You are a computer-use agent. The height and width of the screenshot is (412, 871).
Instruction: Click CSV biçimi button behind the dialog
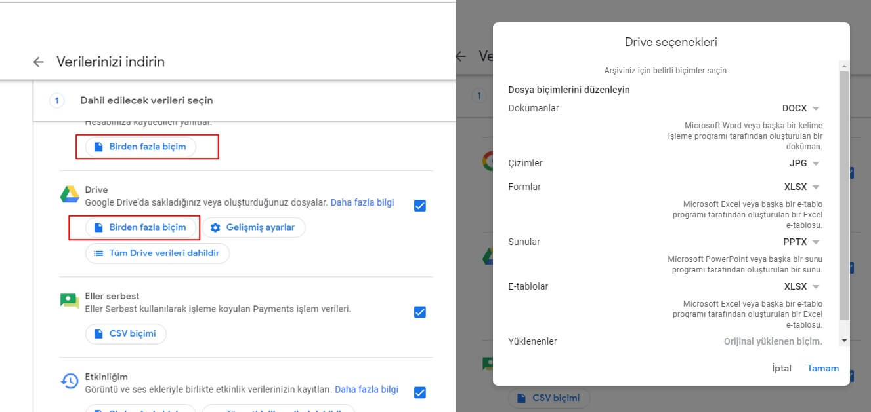tap(549, 398)
